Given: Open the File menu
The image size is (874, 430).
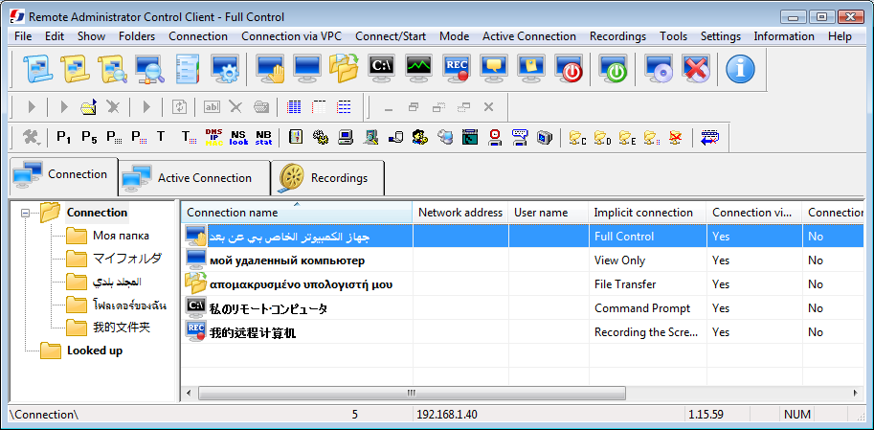Looking at the screenshot, I should 23,36.
